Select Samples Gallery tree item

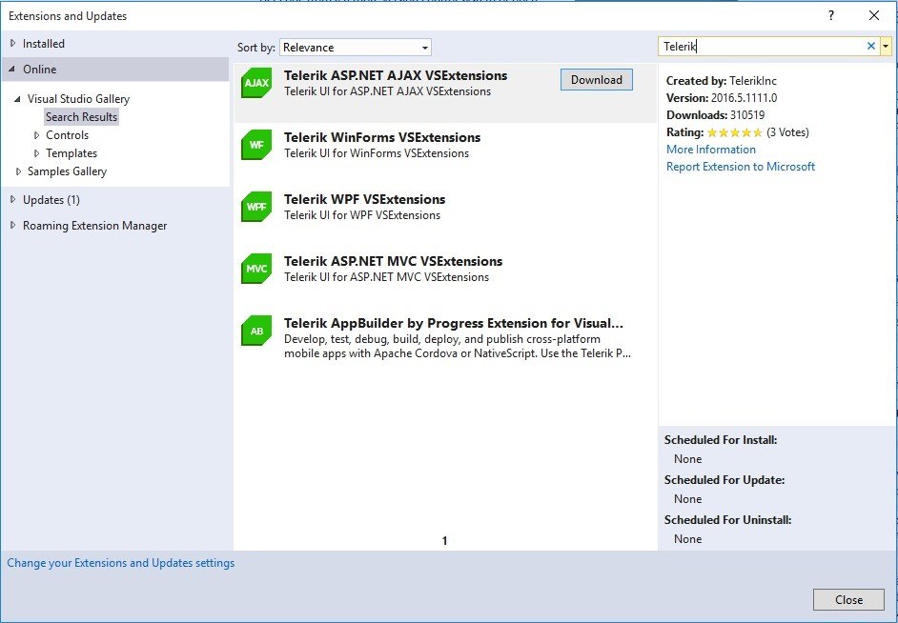67,171
